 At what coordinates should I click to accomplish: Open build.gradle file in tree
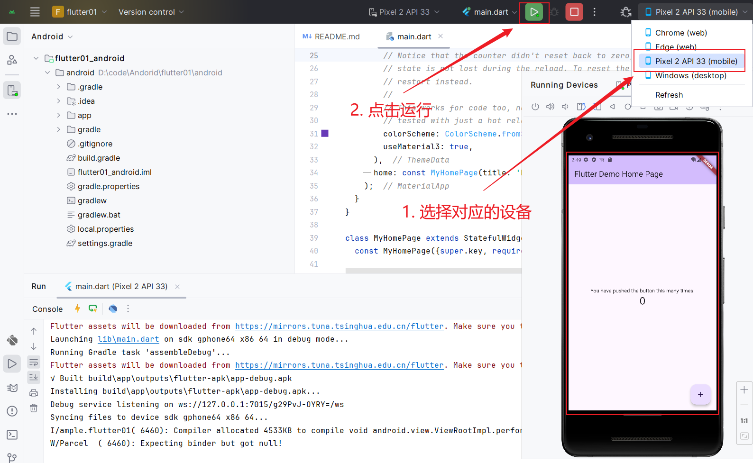tap(99, 158)
